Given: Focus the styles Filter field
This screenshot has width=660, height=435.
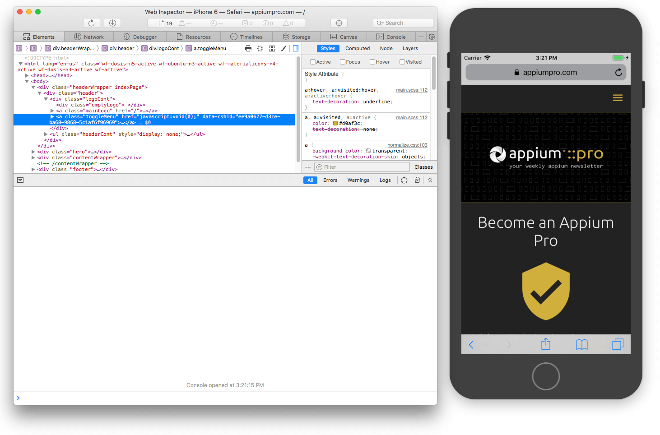Looking at the screenshot, I should tap(362, 167).
